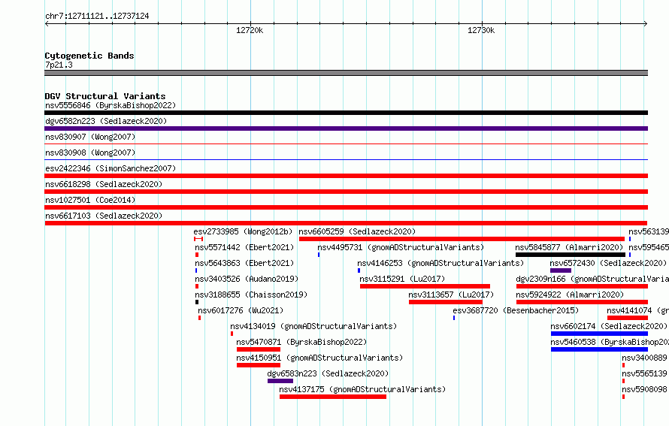669x426 pixels.
Task: Select the purple dgv6582n223 variant bar
Action: click(x=346, y=128)
